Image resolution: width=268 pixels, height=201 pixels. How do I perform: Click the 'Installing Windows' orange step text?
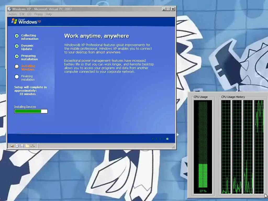point(28,68)
